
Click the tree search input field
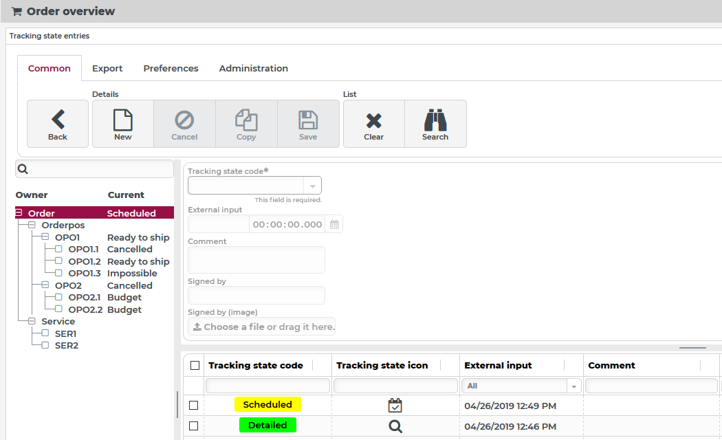click(95, 169)
